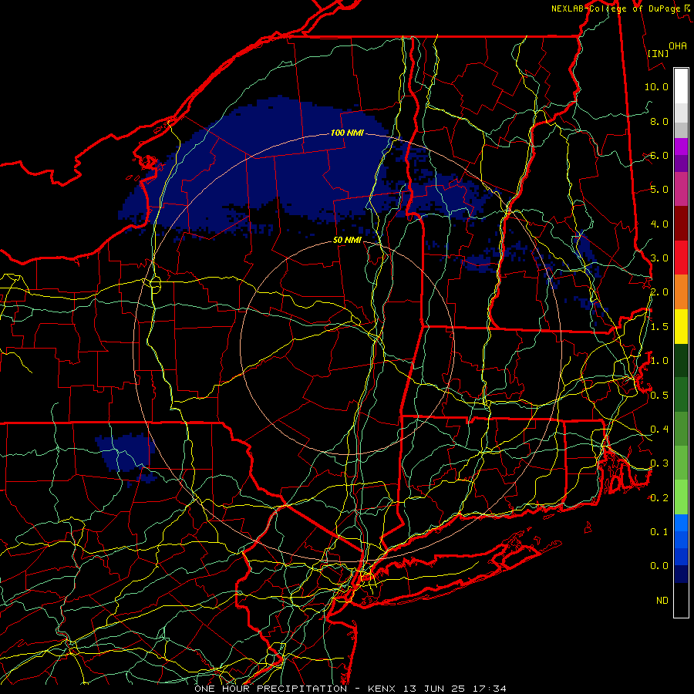Image resolution: width=694 pixels, height=694 pixels.
Task: Click the 6.0 legend value
Action: pyautogui.click(x=659, y=155)
